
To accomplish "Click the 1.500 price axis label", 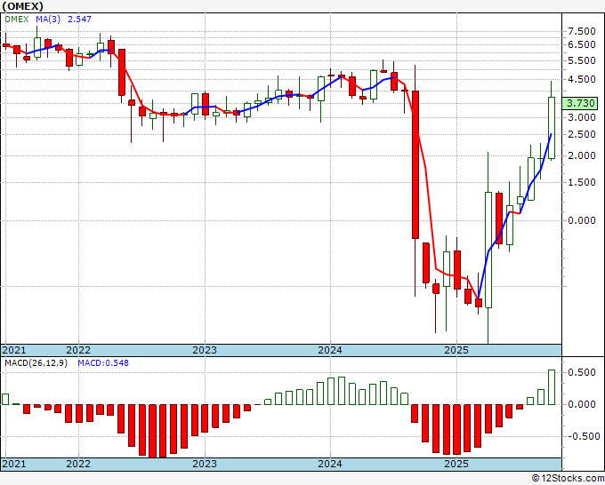I will pyautogui.click(x=582, y=182).
